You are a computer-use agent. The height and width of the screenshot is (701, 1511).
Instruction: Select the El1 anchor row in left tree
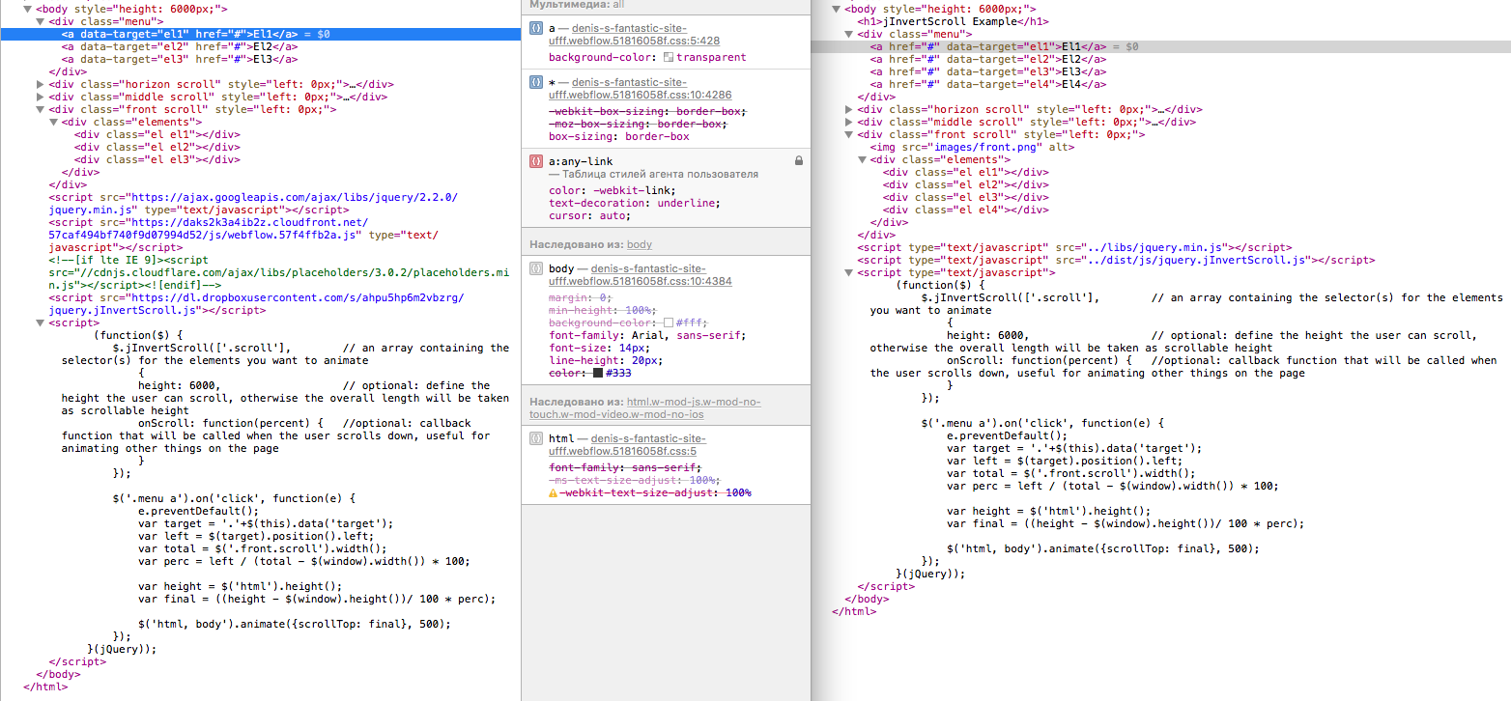pyautogui.click(x=261, y=33)
